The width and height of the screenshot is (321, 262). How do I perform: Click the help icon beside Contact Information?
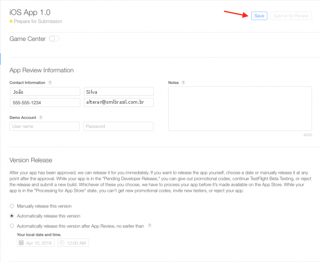(50, 83)
